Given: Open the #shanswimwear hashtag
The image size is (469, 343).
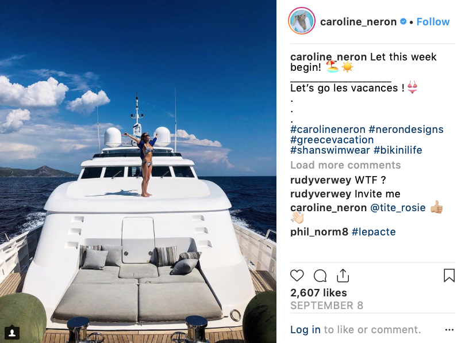Looking at the screenshot, I should pyautogui.click(x=330, y=150).
